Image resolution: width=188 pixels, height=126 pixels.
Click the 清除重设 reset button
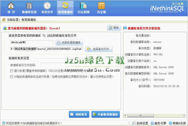79,114
